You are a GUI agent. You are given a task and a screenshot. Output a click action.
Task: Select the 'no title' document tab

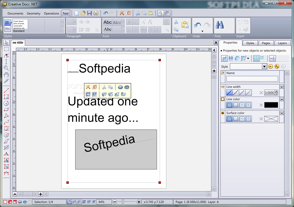point(18,43)
